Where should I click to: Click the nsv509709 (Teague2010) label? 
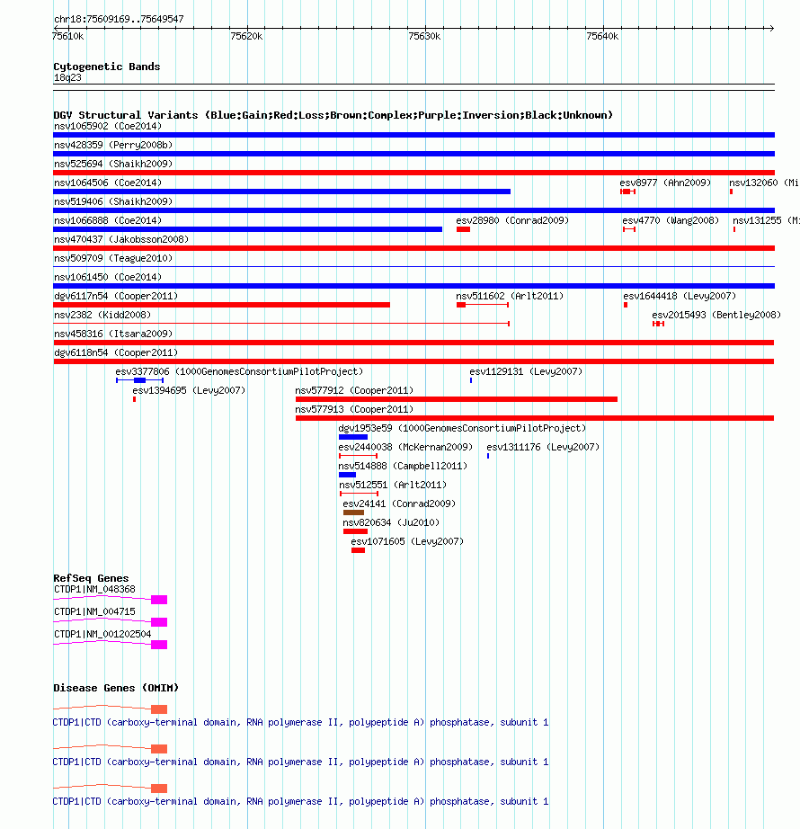click(113, 259)
